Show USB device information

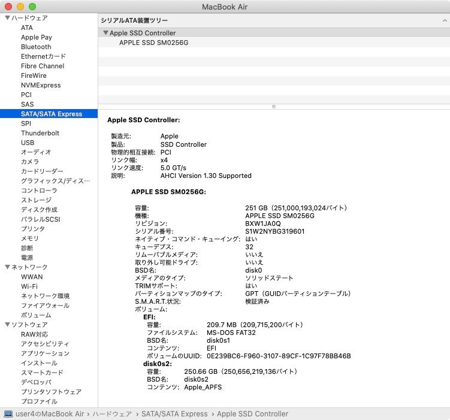click(28, 143)
